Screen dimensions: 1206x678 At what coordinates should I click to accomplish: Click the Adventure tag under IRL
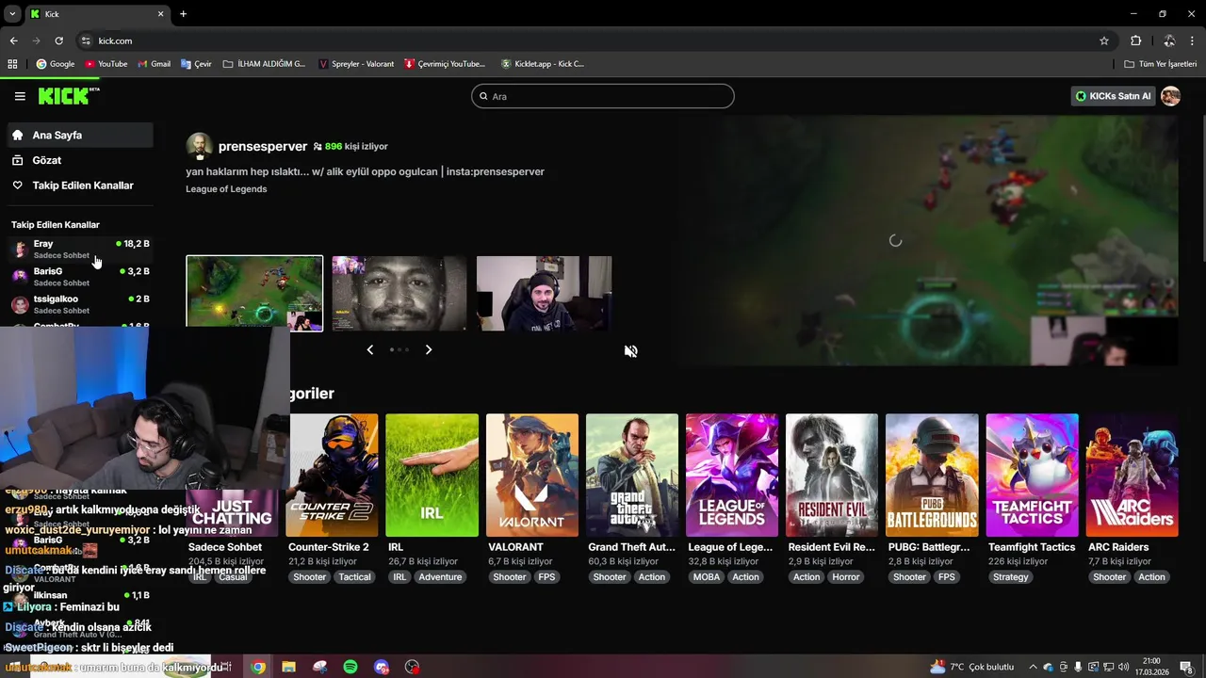click(440, 577)
